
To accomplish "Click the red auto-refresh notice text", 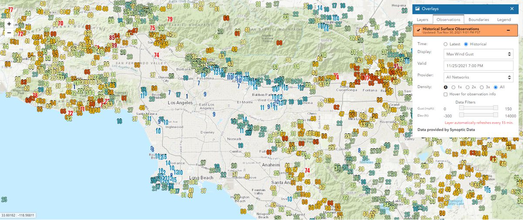I will click(x=479, y=123).
